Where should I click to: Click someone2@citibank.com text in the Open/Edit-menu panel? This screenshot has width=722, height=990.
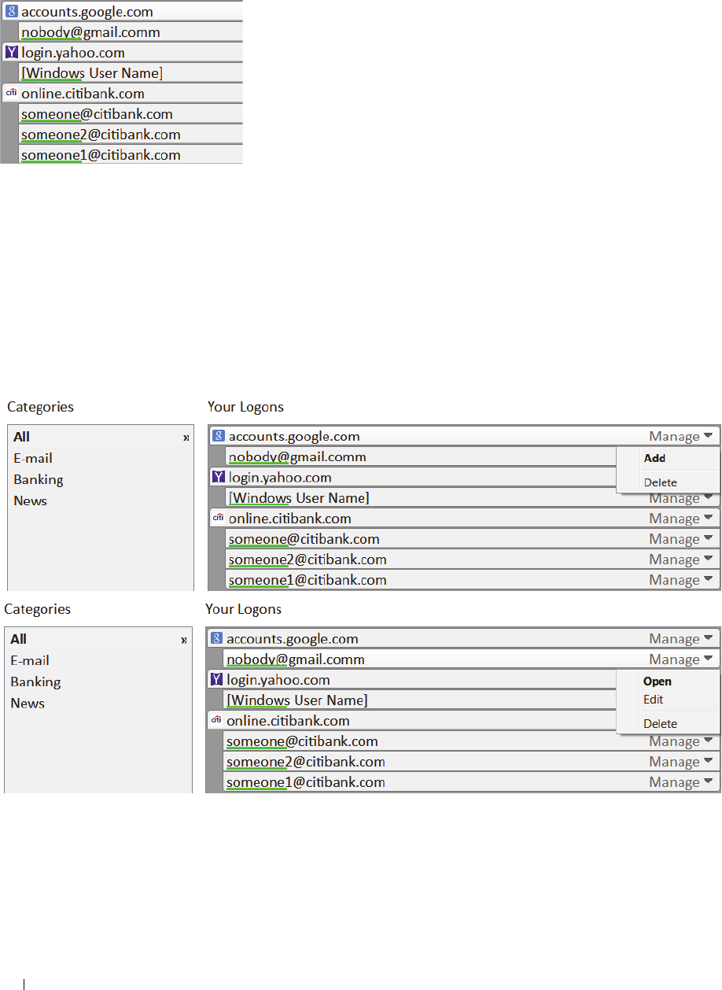[x=306, y=762]
